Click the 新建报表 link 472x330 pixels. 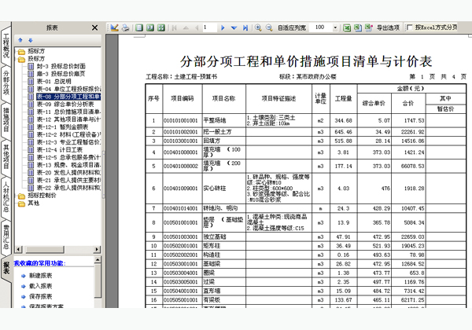(41, 276)
